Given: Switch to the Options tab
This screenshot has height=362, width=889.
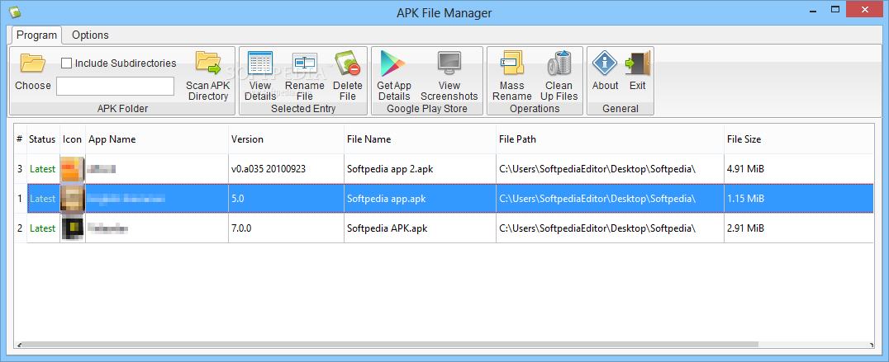Looking at the screenshot, I should click(x=90, y=35).
